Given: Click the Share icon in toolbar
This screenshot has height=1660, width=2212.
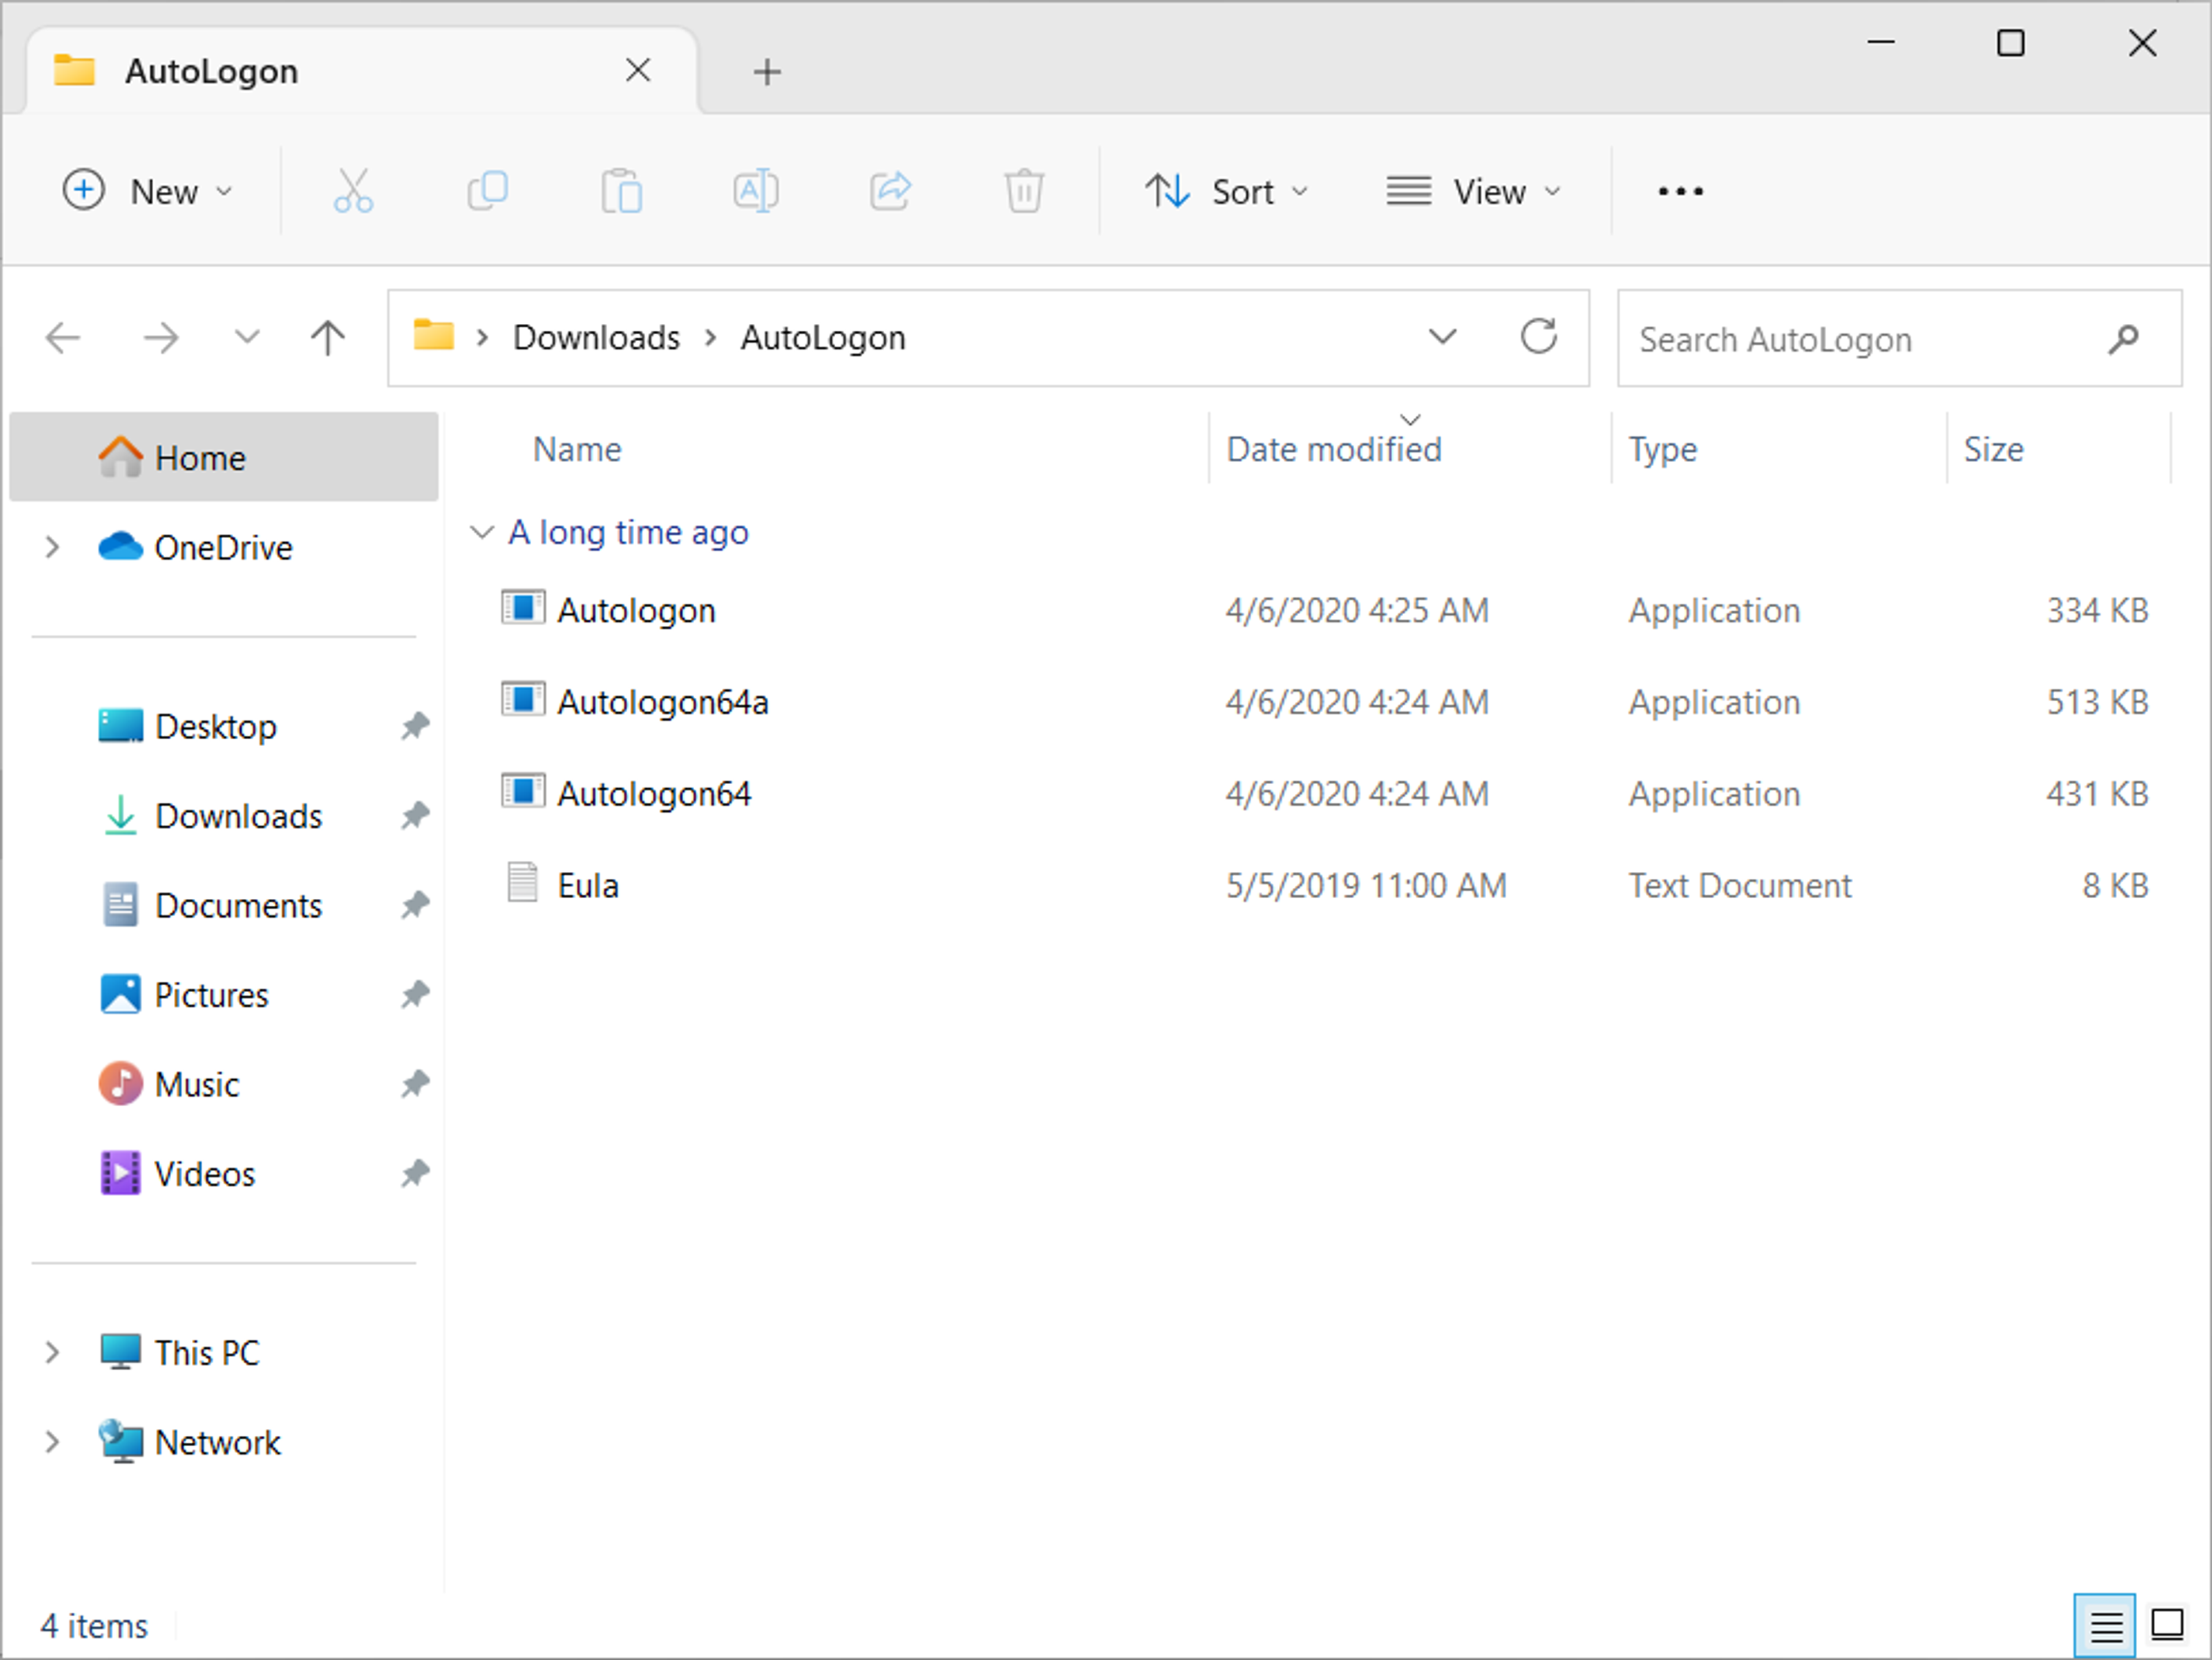Looking at the screenshot, I should 890,191.
